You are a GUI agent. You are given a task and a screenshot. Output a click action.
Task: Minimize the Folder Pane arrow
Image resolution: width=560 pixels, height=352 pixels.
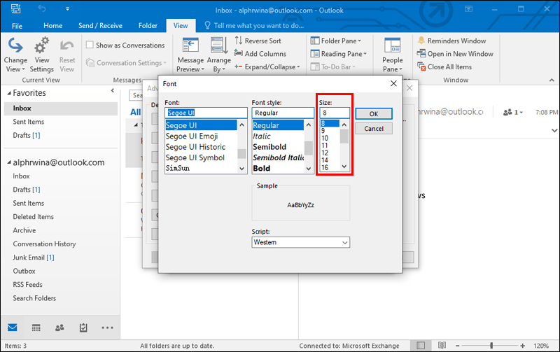(x=113, y=90)
